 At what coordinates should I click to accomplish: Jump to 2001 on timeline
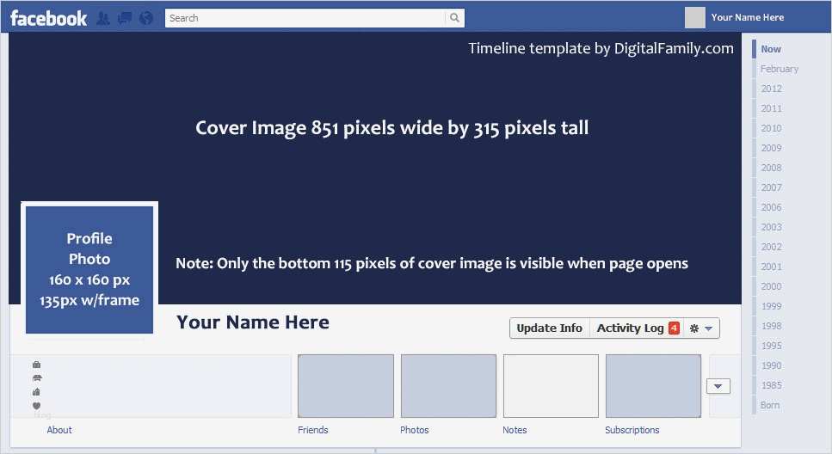pyautogui.click(x=771, y=267)
